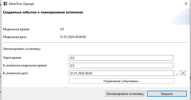The image size is (191, 100).
Task: Click the 'В указанное модельное время:' label
Action: [25, 65]
